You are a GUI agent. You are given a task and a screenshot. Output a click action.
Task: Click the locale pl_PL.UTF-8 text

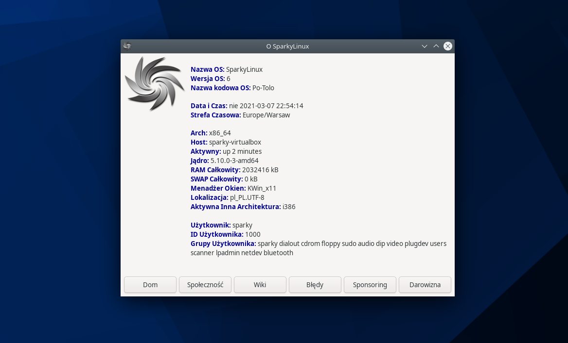pyautogui.click(x=247, y=197)
